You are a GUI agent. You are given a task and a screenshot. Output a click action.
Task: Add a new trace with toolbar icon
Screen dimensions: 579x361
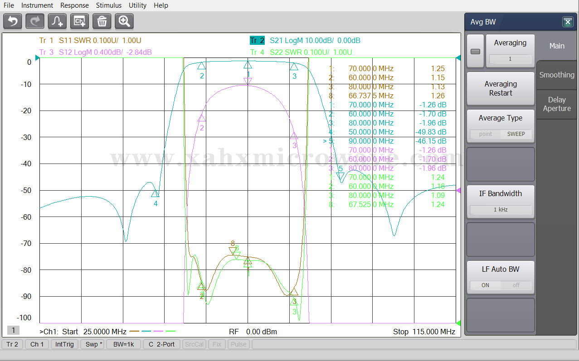click(57, 21)
